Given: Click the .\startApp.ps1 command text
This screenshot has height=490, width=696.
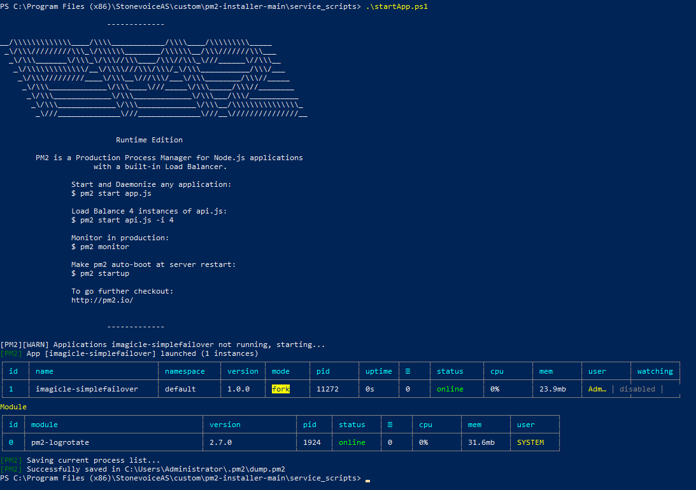Looking at the screenshot, I should [396, 6].
